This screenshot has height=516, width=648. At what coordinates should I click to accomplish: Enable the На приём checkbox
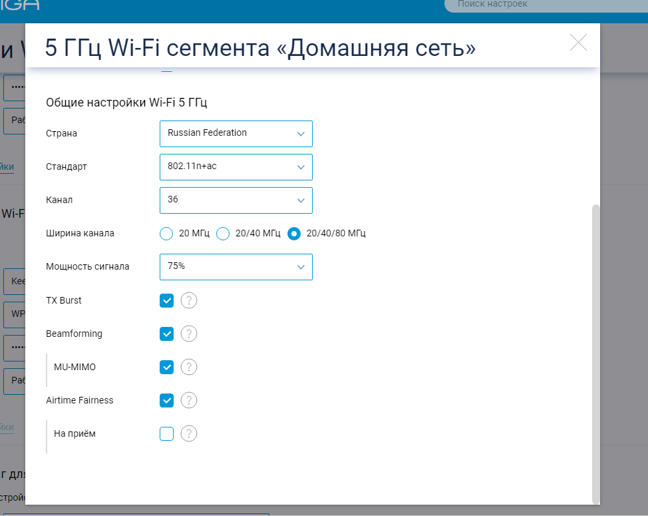[166, 434]
